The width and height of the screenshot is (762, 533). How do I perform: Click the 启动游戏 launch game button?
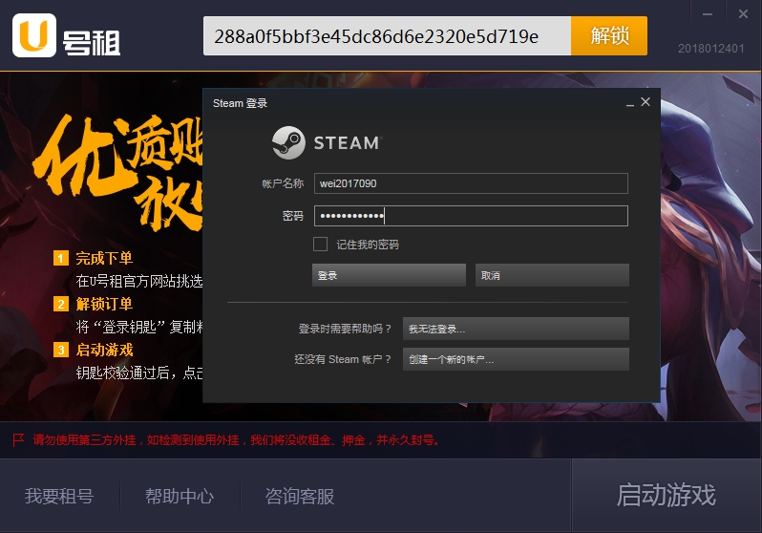click(667, 495)
